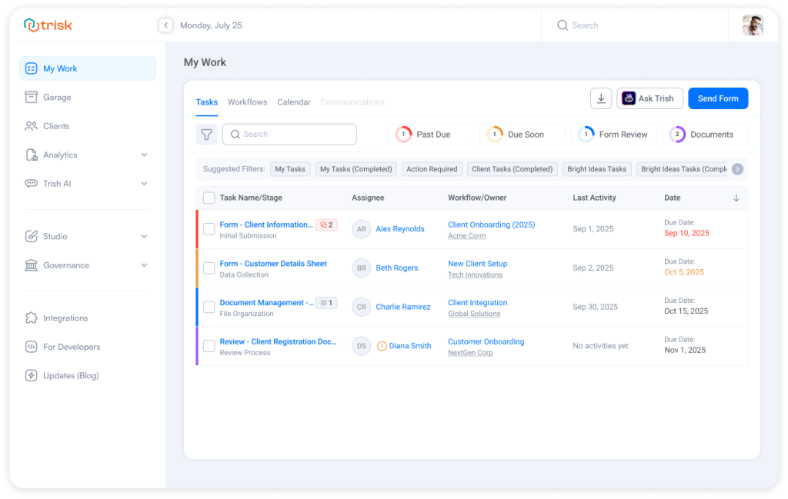Click the download icon next to Ask Trish
This screenshot has height=499, width=788.
601,98
